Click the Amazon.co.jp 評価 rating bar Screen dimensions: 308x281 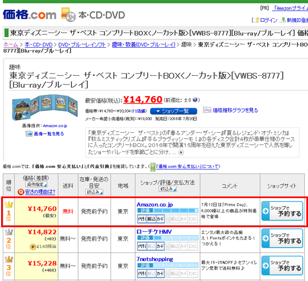168,210
